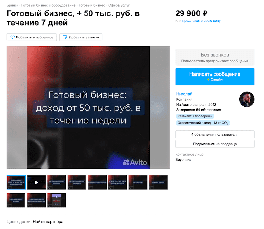Select the first highlighted gallery thumbnail
The height and width of the screenshot is (229, 264).
point(16,182)
